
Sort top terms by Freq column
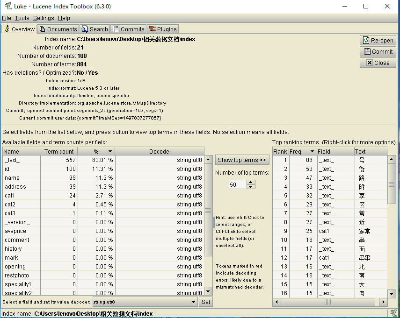pyautogui.click(x=302, y=151)
